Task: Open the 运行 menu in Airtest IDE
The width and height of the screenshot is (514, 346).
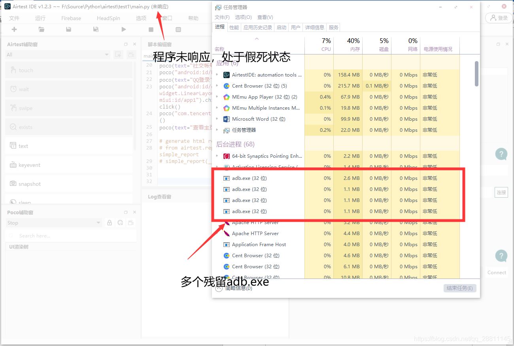Action: pos(40,18)
